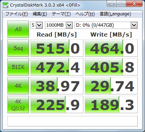Open the ヘルプ(H) menu
The width and height of the screenshot is (145, 132).
[85, 14]
